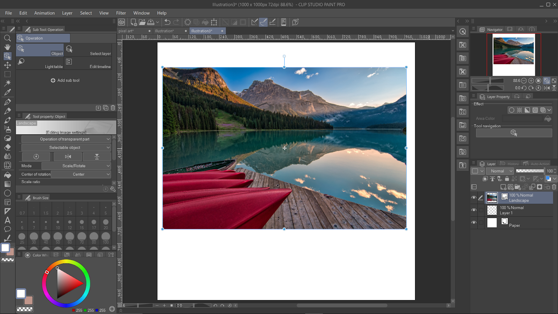558x314 pixels.
Task: Click Reset rotation button in Tool property
Action: pos(36,157)
